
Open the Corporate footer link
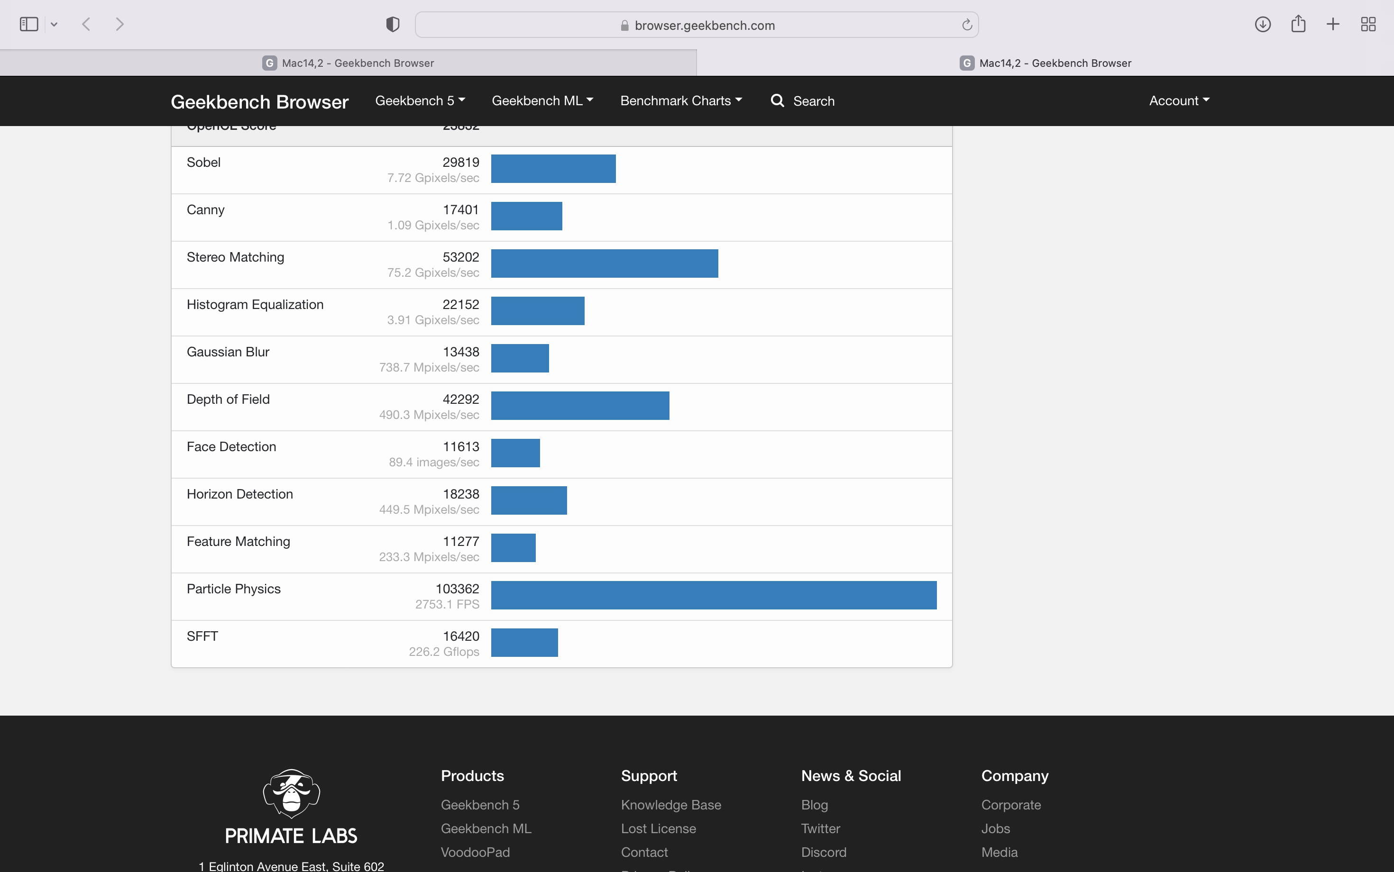(1011, 805)
